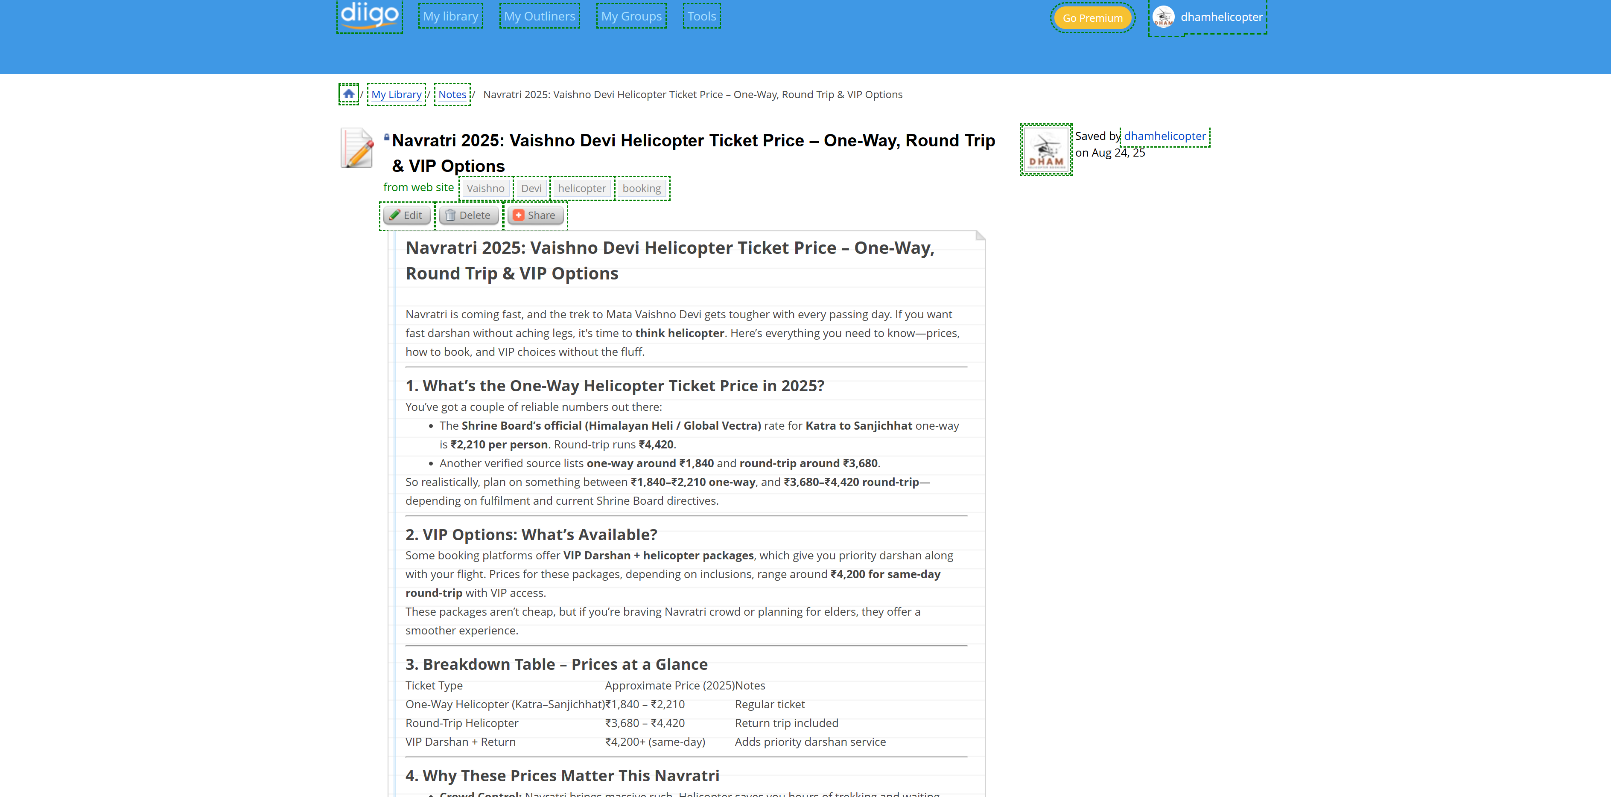Click the DHAM helicopter avatar thumbnail

tap(1046, 149)
